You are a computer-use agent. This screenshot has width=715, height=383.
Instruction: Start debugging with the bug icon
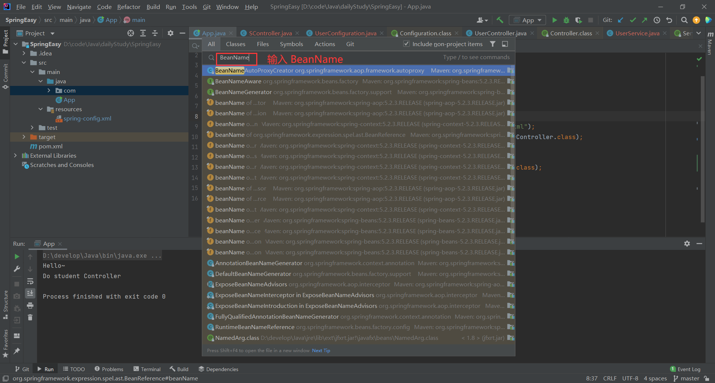(x=566, y=20)
